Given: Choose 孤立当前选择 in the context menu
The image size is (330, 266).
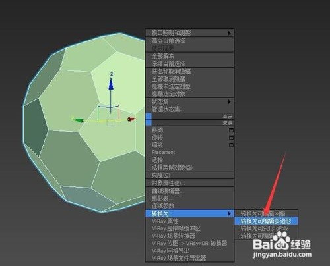Looking at the screenshot, I should (189, 41).
